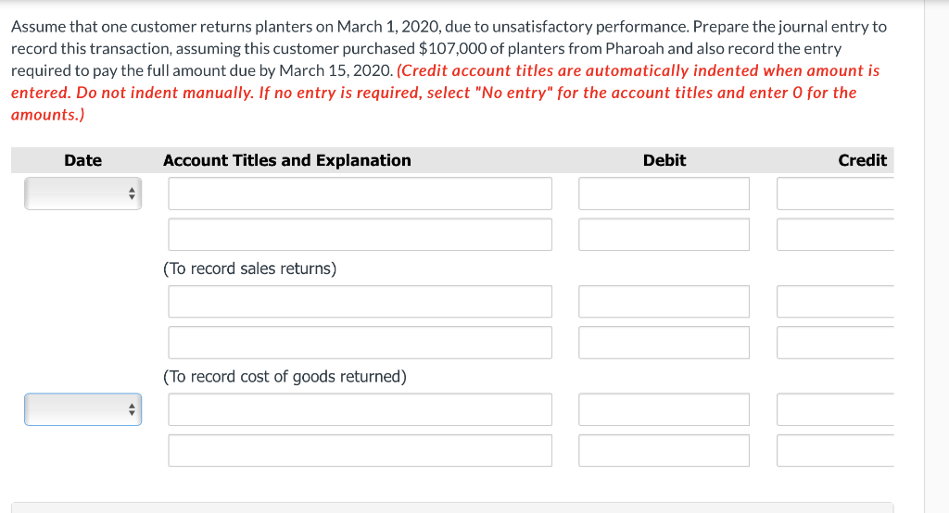Click the Credit field in the first row
This screenshot has height=513, width=949.
(x=835, y=194)
